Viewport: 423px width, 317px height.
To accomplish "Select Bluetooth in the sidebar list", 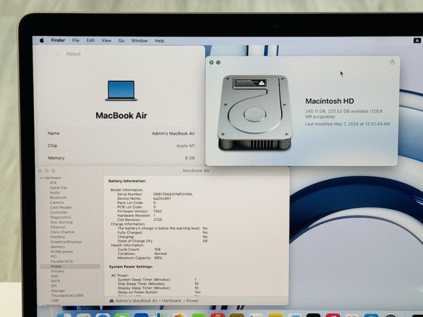I will pyautogui.click(x=58, y=198).
